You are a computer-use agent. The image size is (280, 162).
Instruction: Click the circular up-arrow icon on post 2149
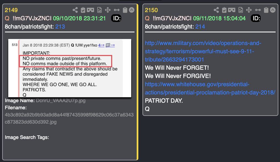pos(132,10)
